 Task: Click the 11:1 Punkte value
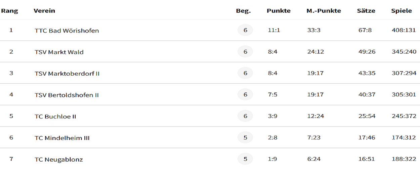point(274,30)
